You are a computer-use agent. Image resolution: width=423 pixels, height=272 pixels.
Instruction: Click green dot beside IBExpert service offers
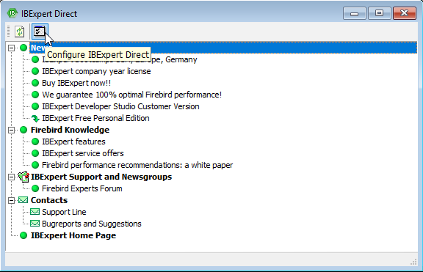click(35, 153)
